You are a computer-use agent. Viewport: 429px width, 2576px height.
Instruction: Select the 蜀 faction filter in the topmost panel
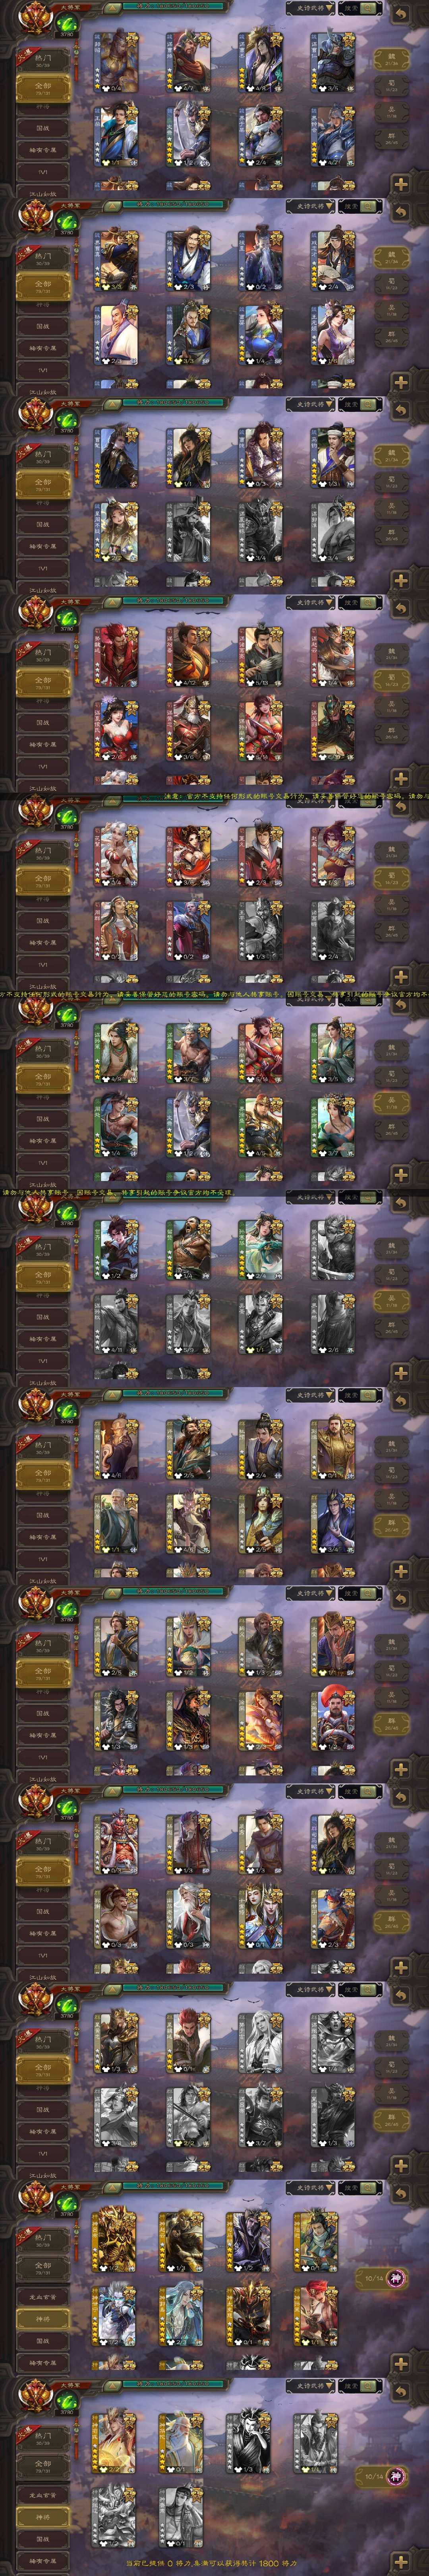tap(392, 86)
